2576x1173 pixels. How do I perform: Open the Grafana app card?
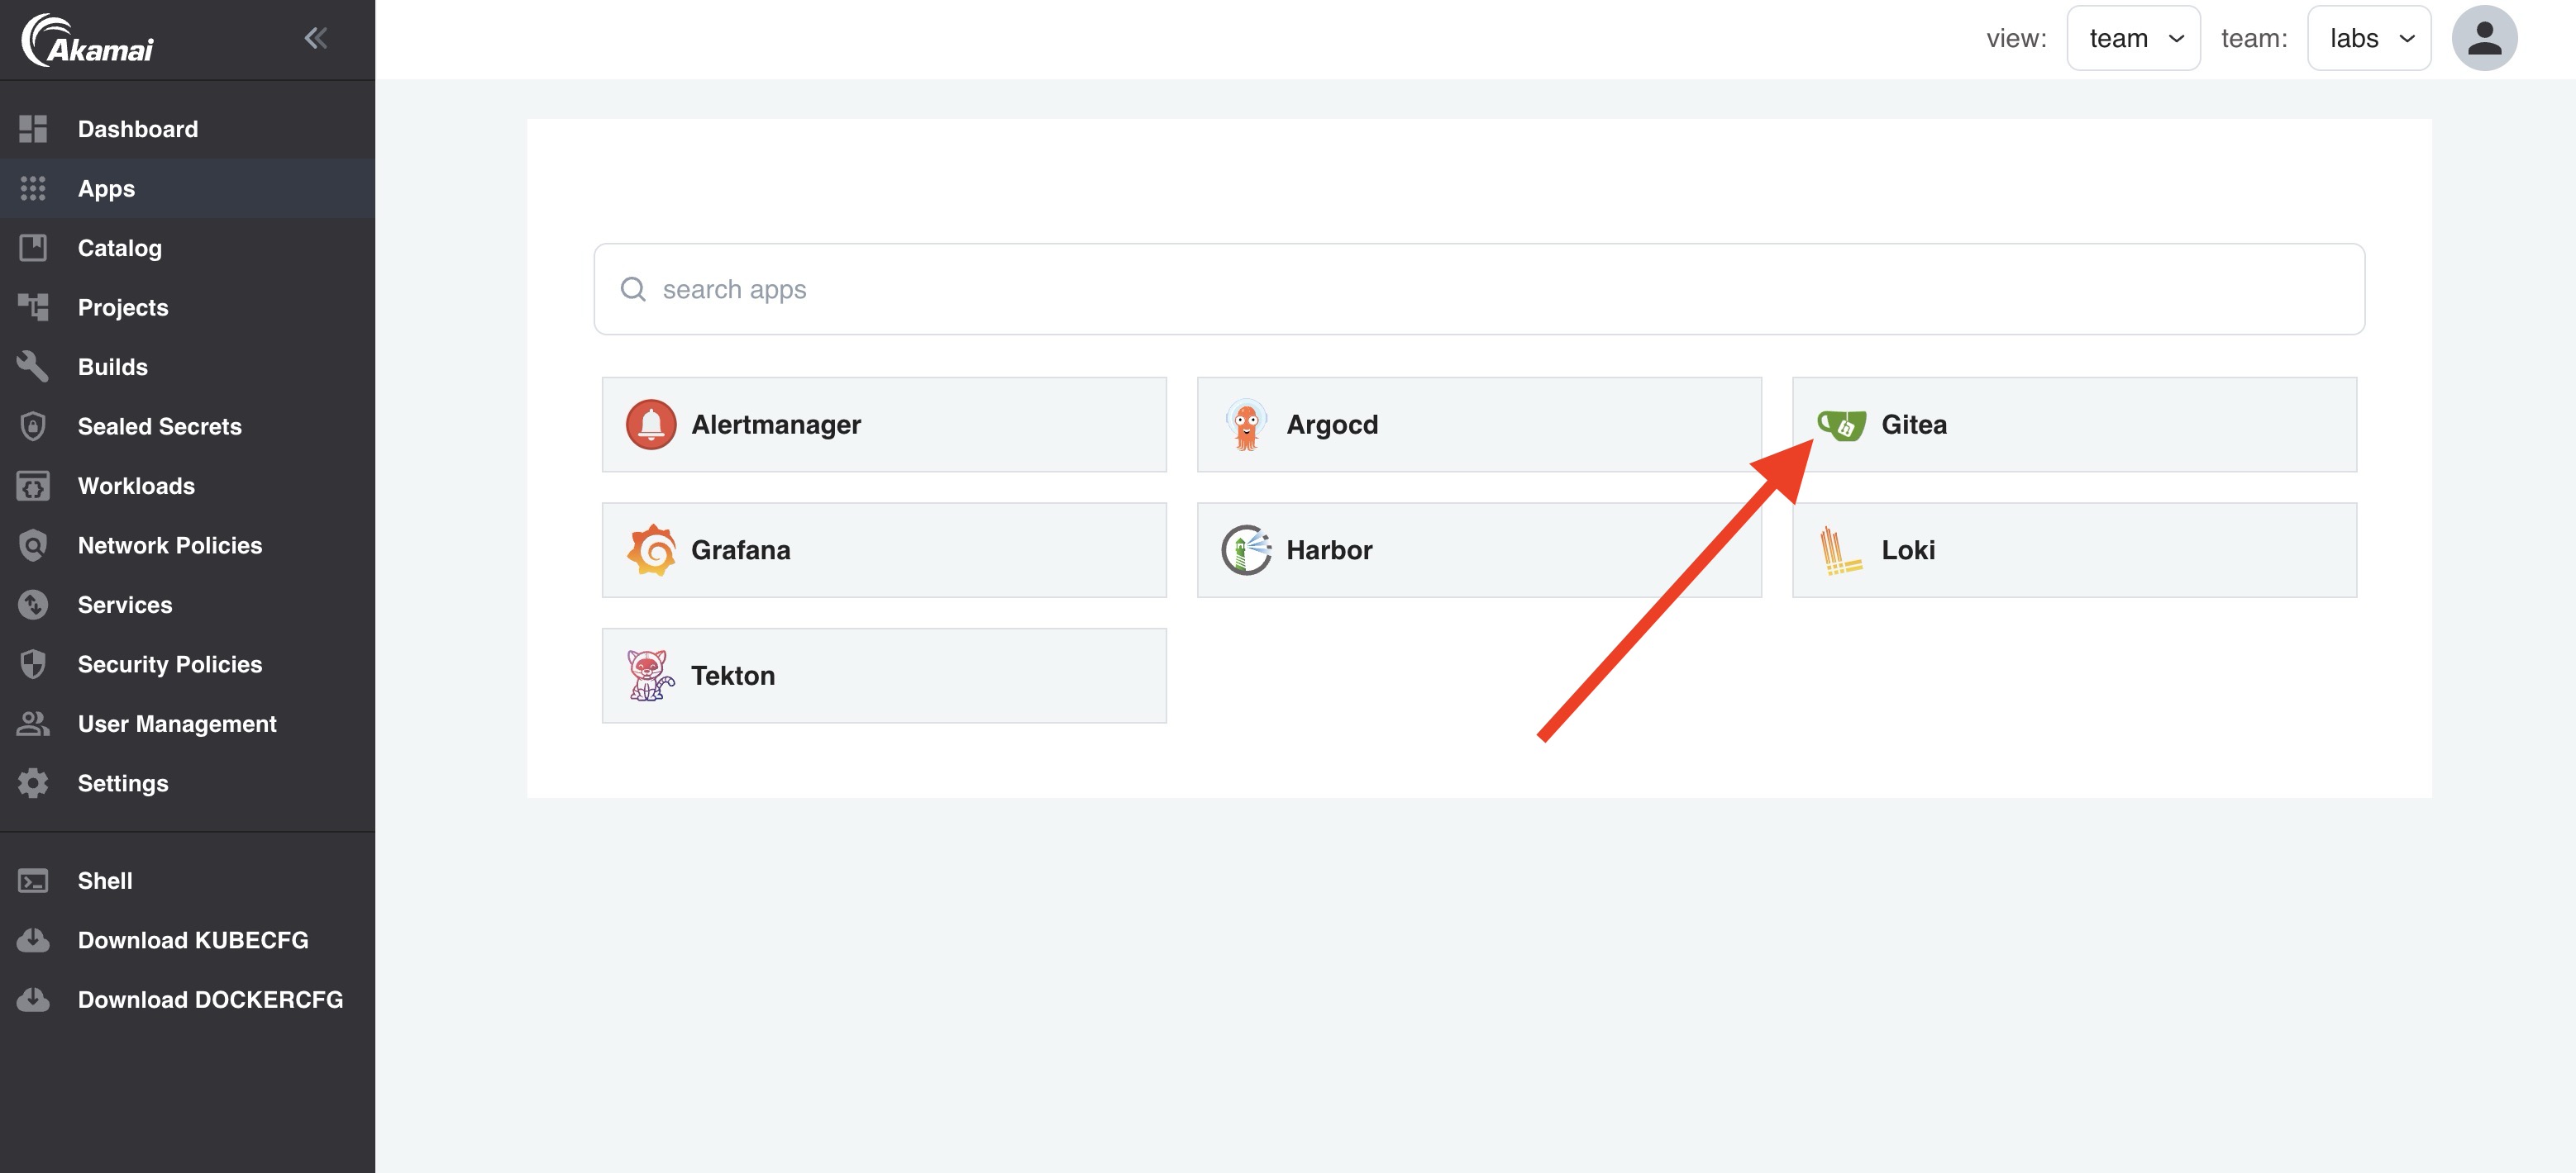pyautogui.click(x=884, y=549)
